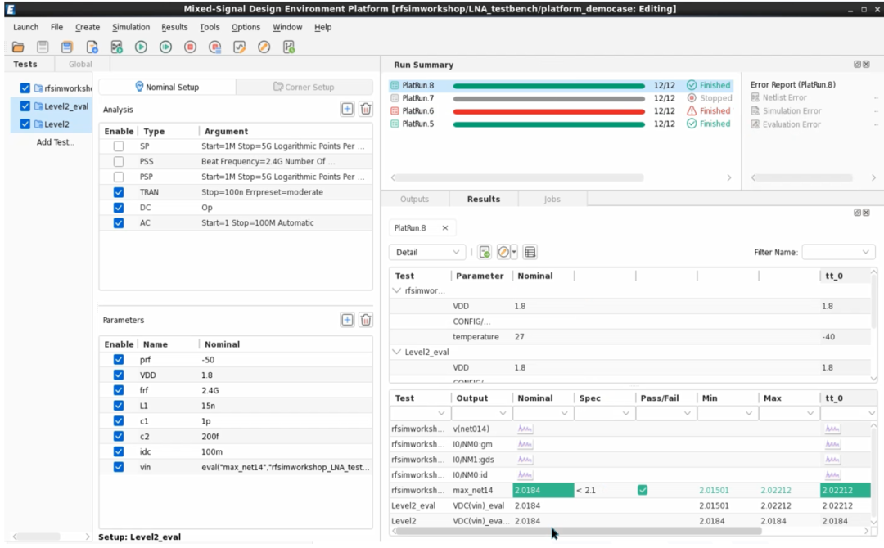Screen dimensions: 884x548
Task: Disable the Level2_eval test checkbox
Action: pyautogui.click(x=25, y=106)
